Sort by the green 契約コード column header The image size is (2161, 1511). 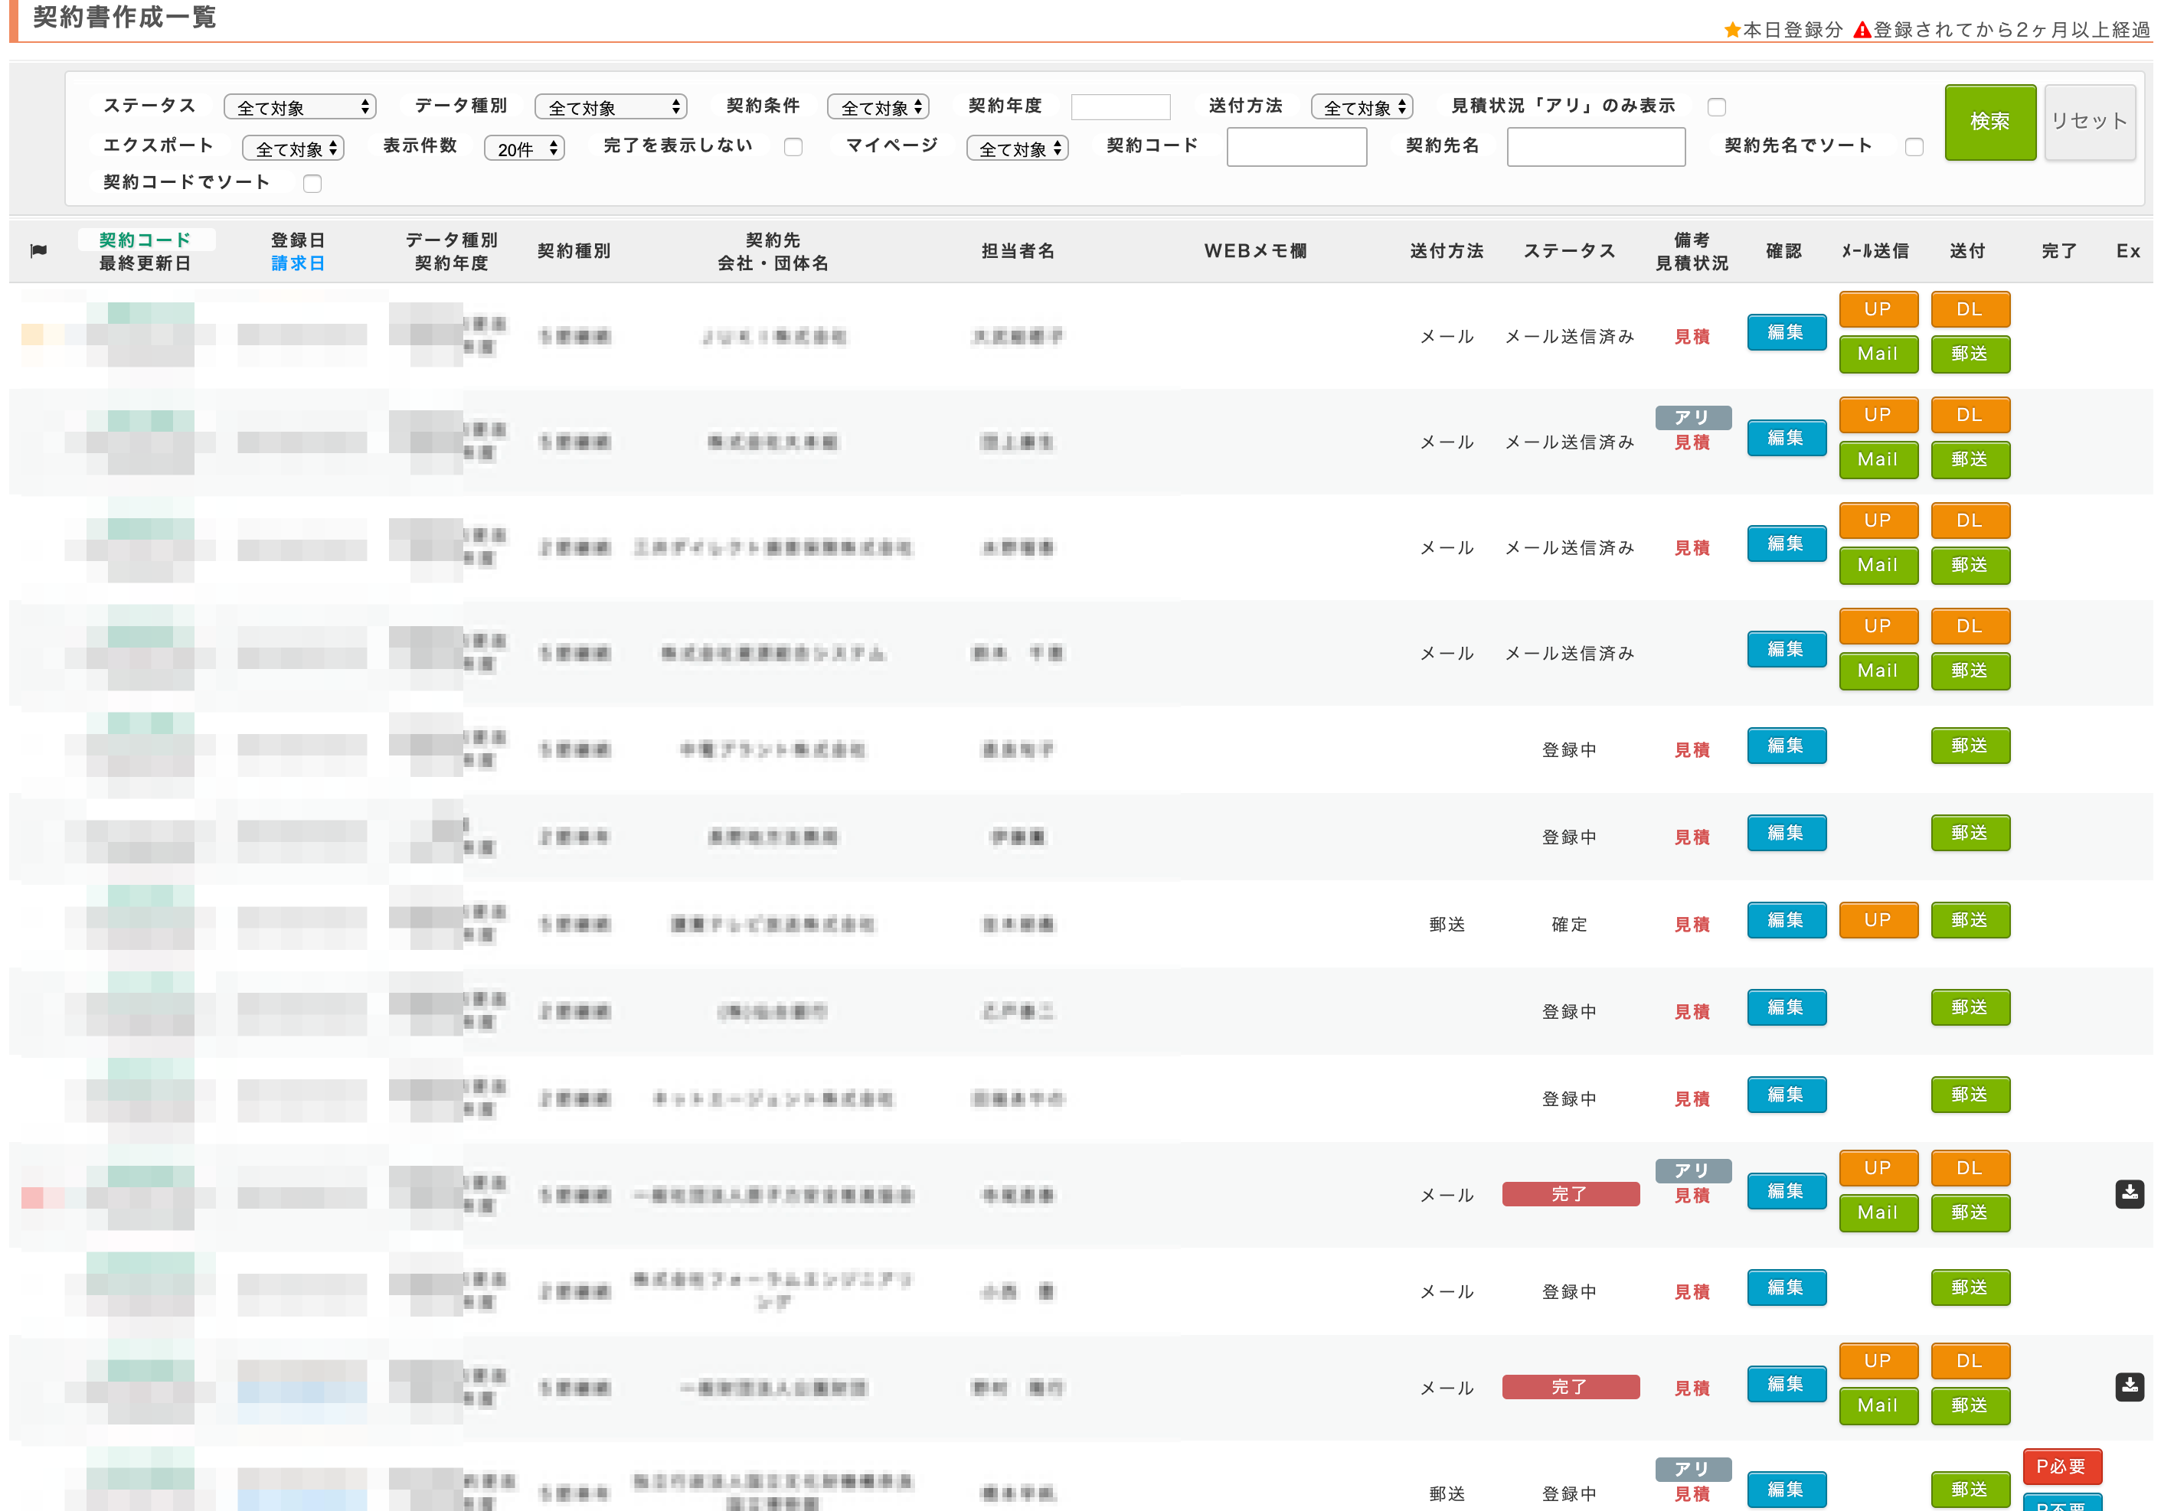click(x=145, y=240)
